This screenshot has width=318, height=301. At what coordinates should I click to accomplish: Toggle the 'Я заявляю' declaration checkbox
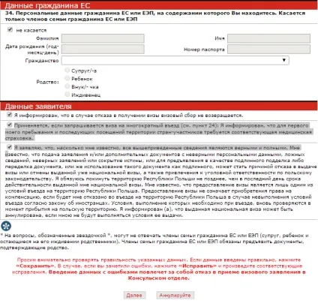tap(10, 147)
